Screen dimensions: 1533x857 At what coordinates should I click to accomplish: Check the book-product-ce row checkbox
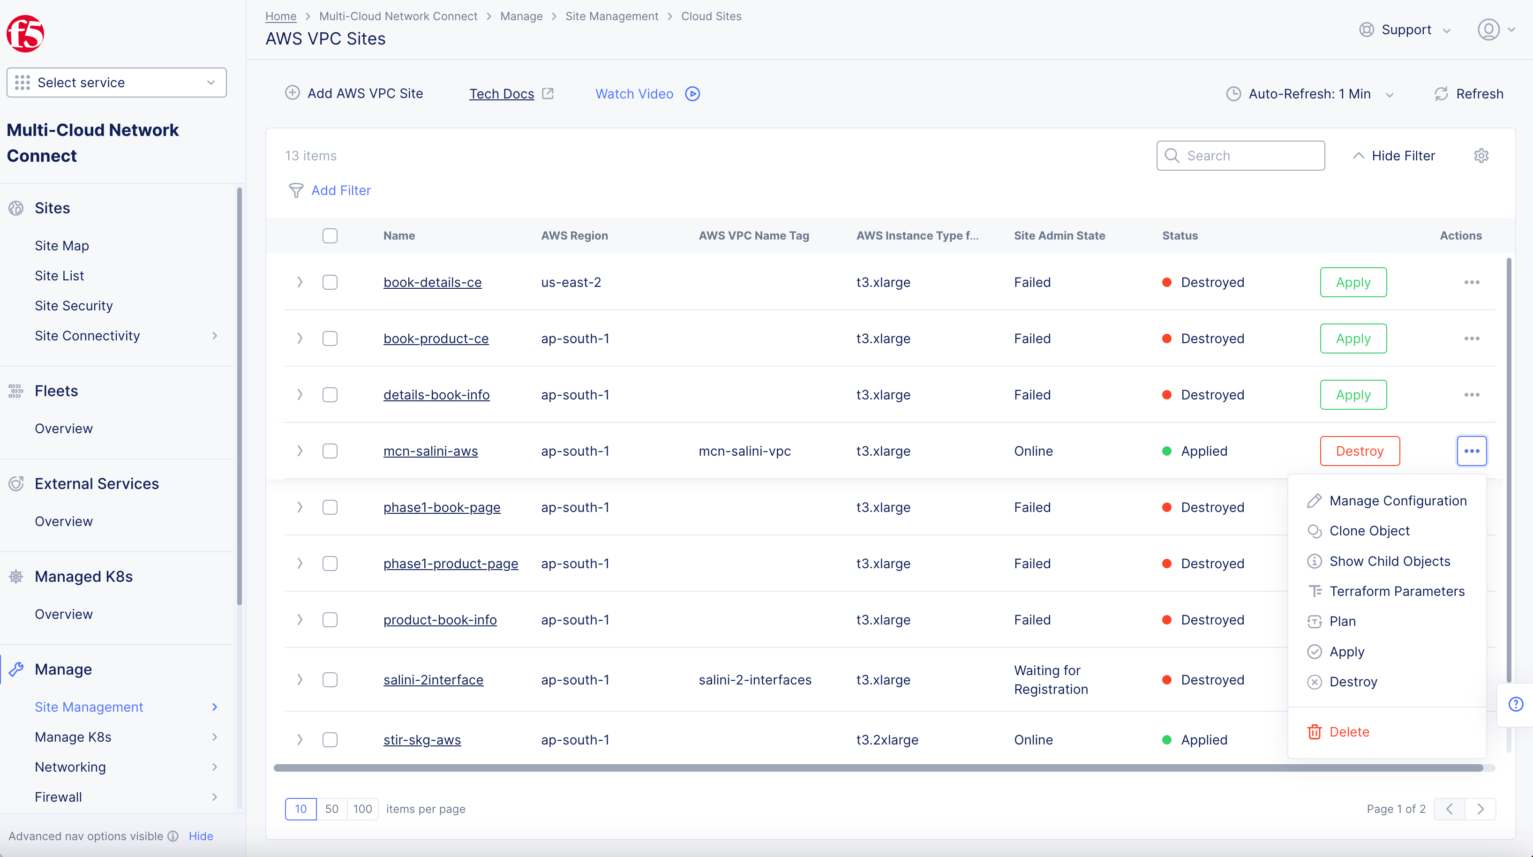330,338
